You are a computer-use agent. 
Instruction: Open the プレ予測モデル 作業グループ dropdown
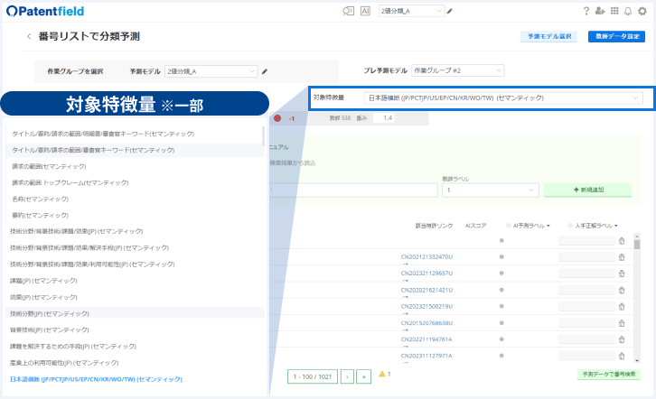[458, 70]
